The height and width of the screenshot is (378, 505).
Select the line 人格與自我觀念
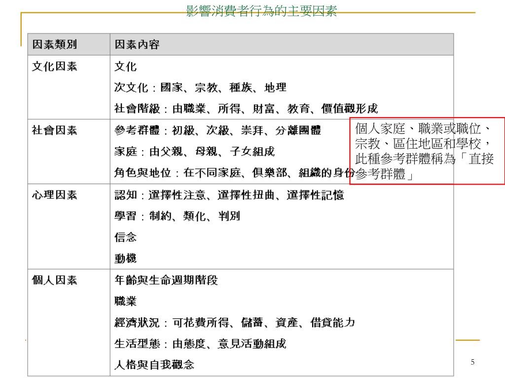point(154,365)
